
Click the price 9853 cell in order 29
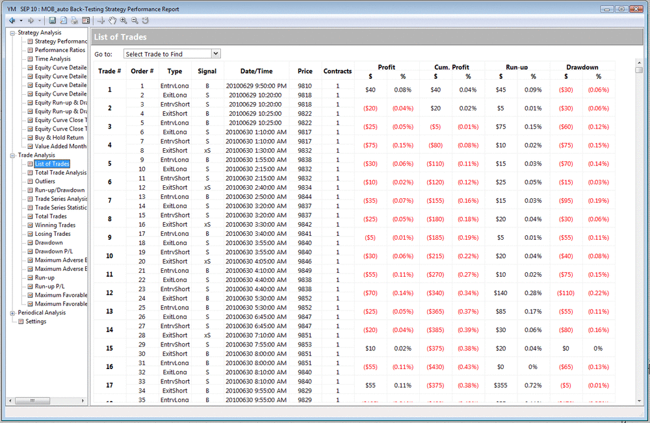click(305, 344)
